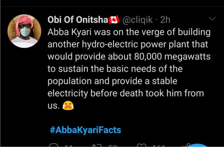Tap the reply count number
Screen dimensions: 224x147
coord(68,146)
